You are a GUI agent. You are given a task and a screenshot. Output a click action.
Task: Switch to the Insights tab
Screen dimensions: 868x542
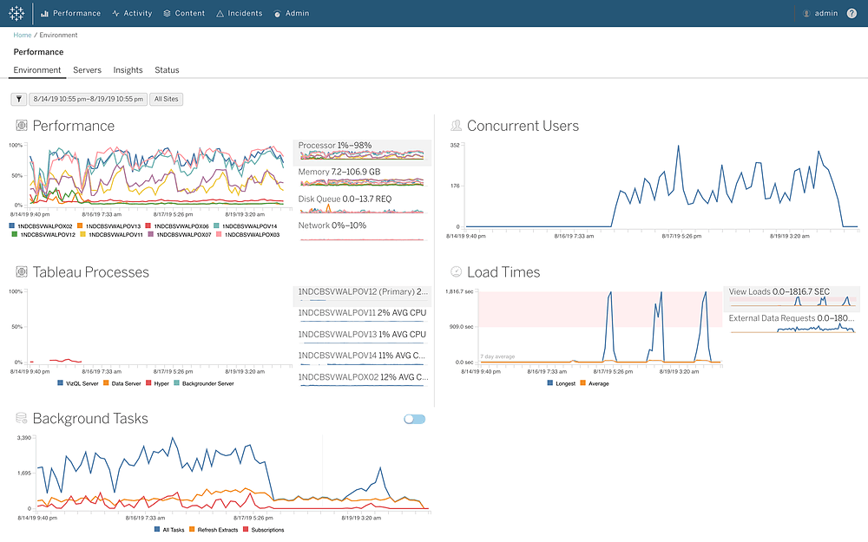pos(128,70)
